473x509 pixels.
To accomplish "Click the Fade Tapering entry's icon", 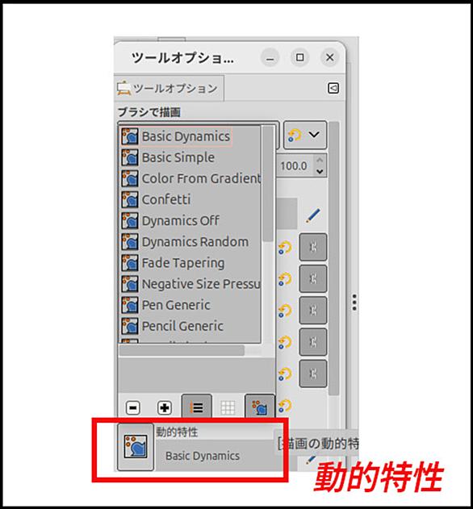I will point(130,263).
